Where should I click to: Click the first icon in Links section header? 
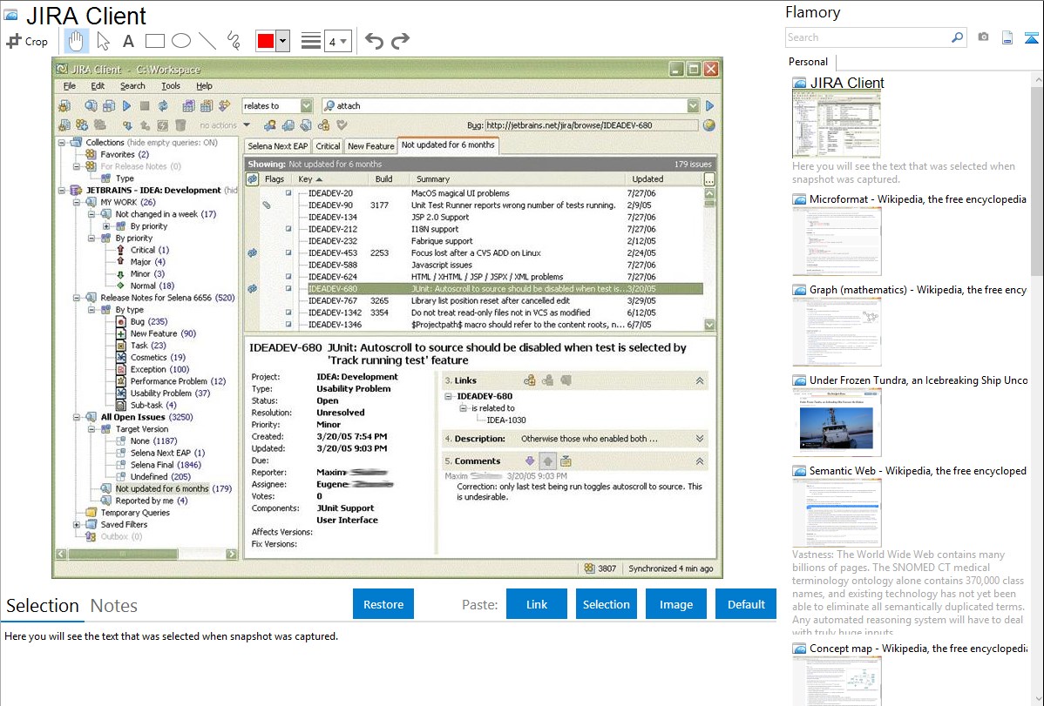(529, 380)
